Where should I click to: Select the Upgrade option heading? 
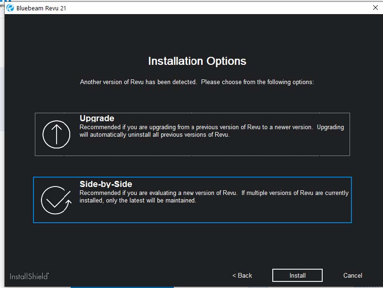pos(97,118)
